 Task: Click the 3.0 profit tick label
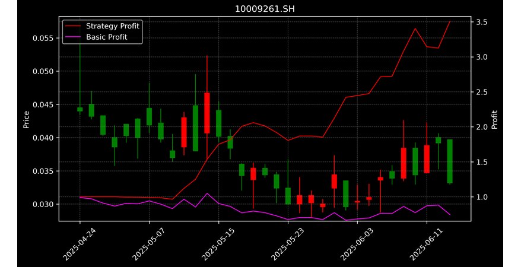[x=481, y=57]
